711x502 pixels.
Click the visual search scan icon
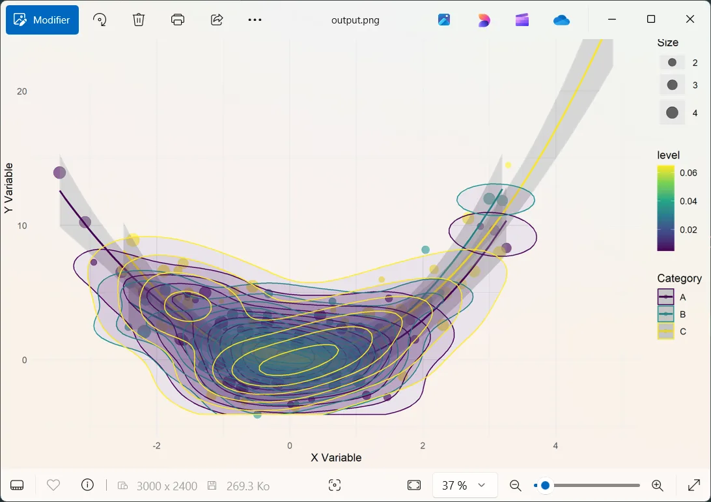[x=335, y=485]
